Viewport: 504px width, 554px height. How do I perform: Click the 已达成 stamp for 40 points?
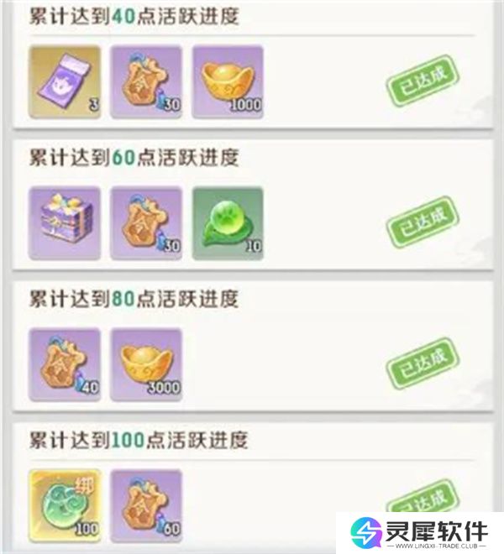(423, 81)
